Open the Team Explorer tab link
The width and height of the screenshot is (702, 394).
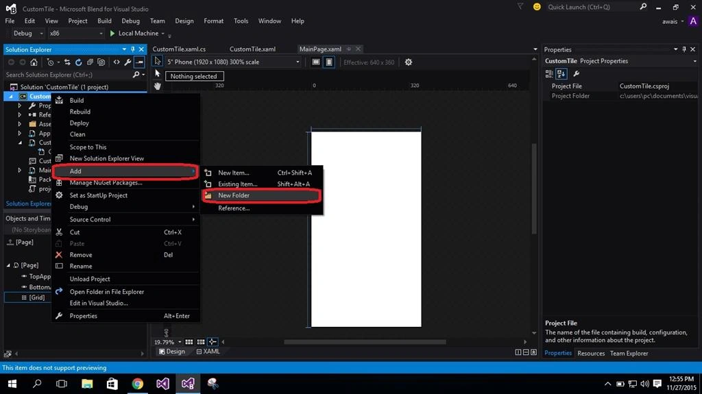629,354
